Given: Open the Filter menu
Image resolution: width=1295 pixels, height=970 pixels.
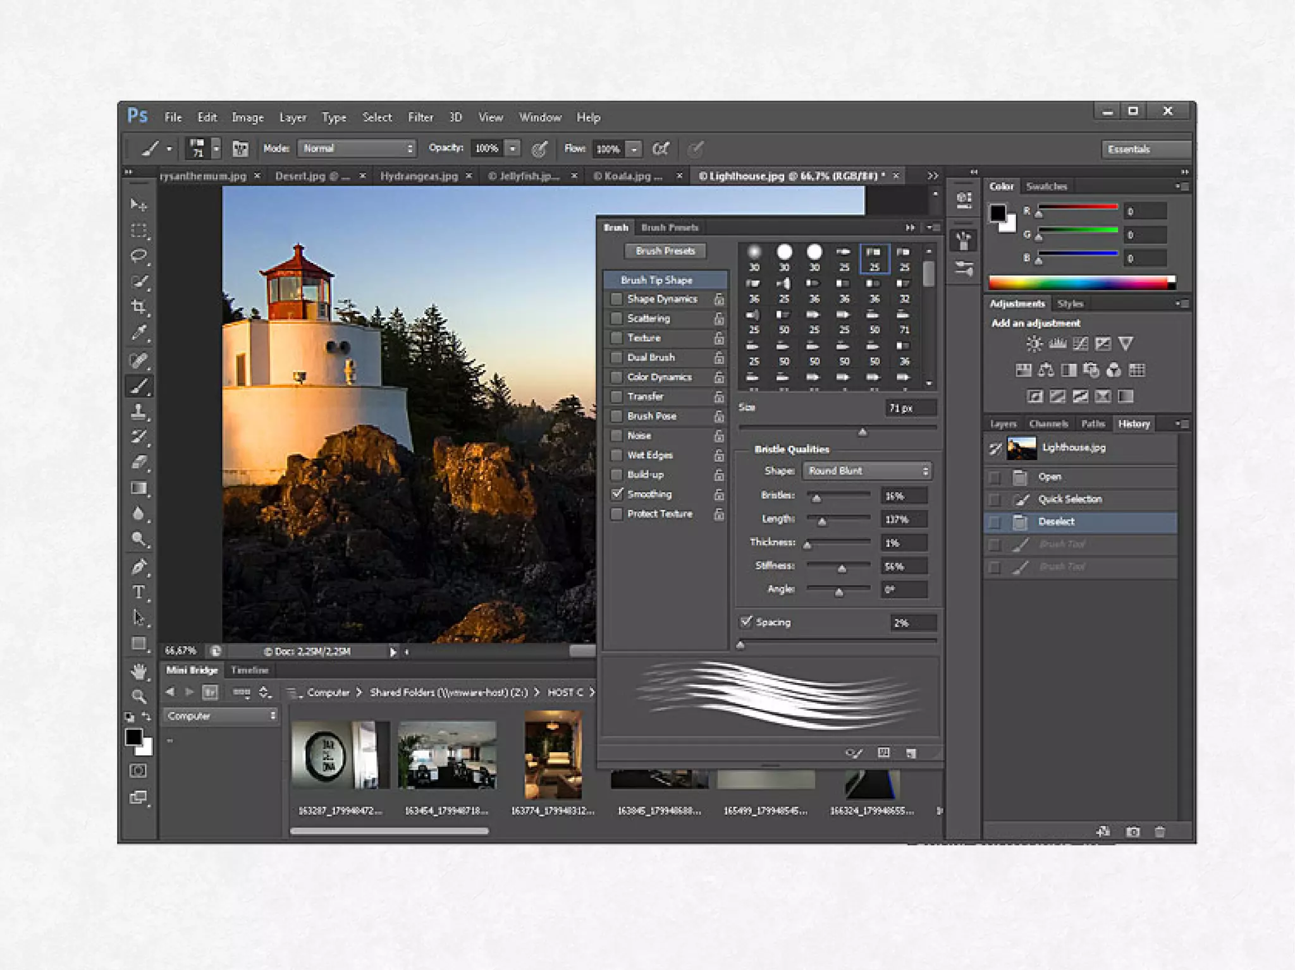Looking at the screenshot, I should 420,118.
